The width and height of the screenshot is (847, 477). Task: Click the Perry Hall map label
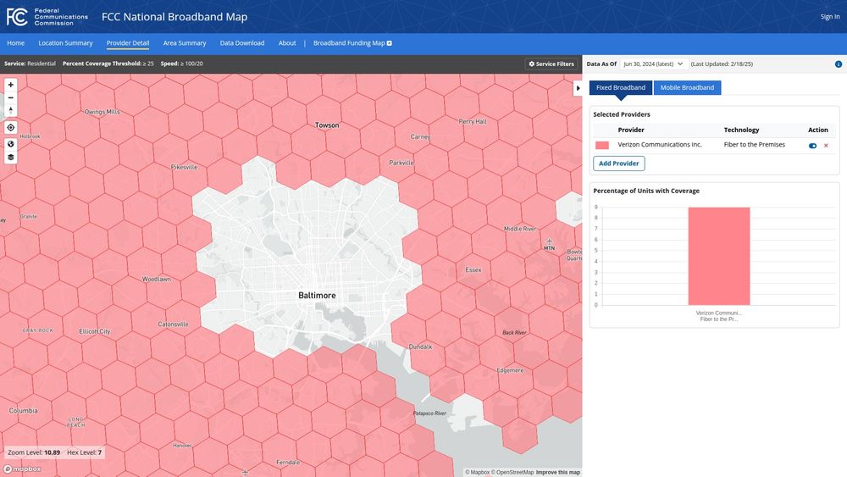click(473, 121)
